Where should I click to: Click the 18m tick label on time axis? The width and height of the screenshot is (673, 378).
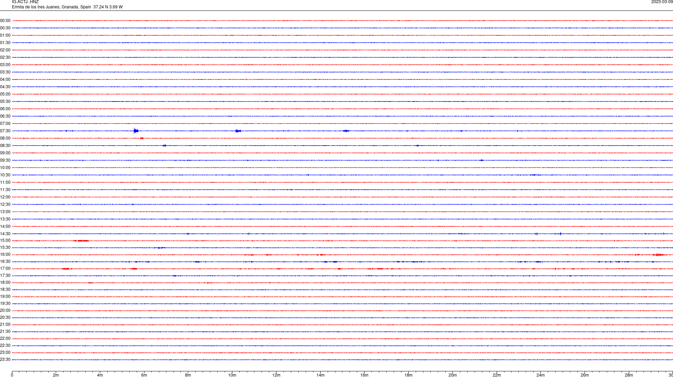pyautogui.click(x=408, y=375)
